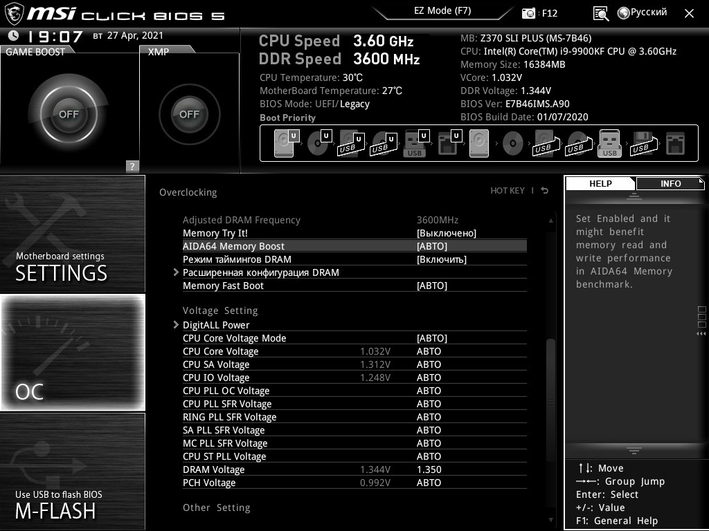
Task: Toggle the GAME BOOST knob
Action: pyautogui.click(x=69, y=114)
